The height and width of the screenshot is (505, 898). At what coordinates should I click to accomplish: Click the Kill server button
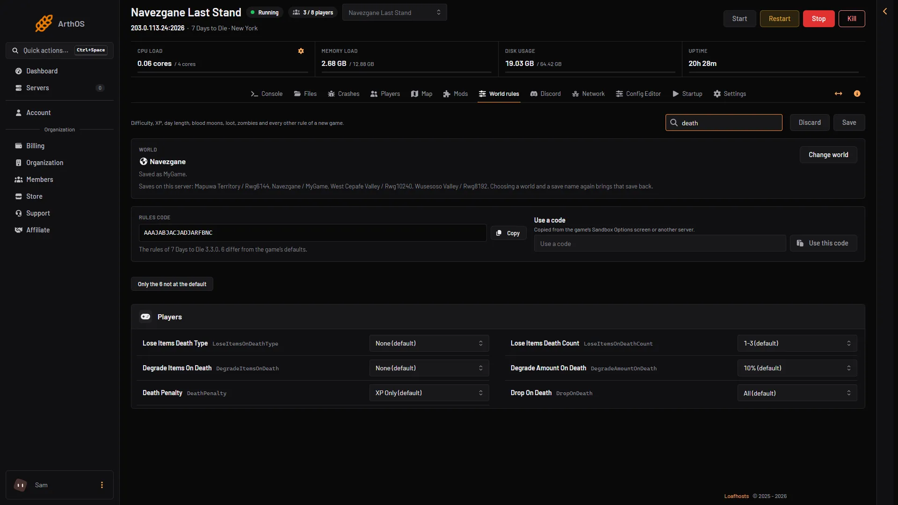pos(852,19)
